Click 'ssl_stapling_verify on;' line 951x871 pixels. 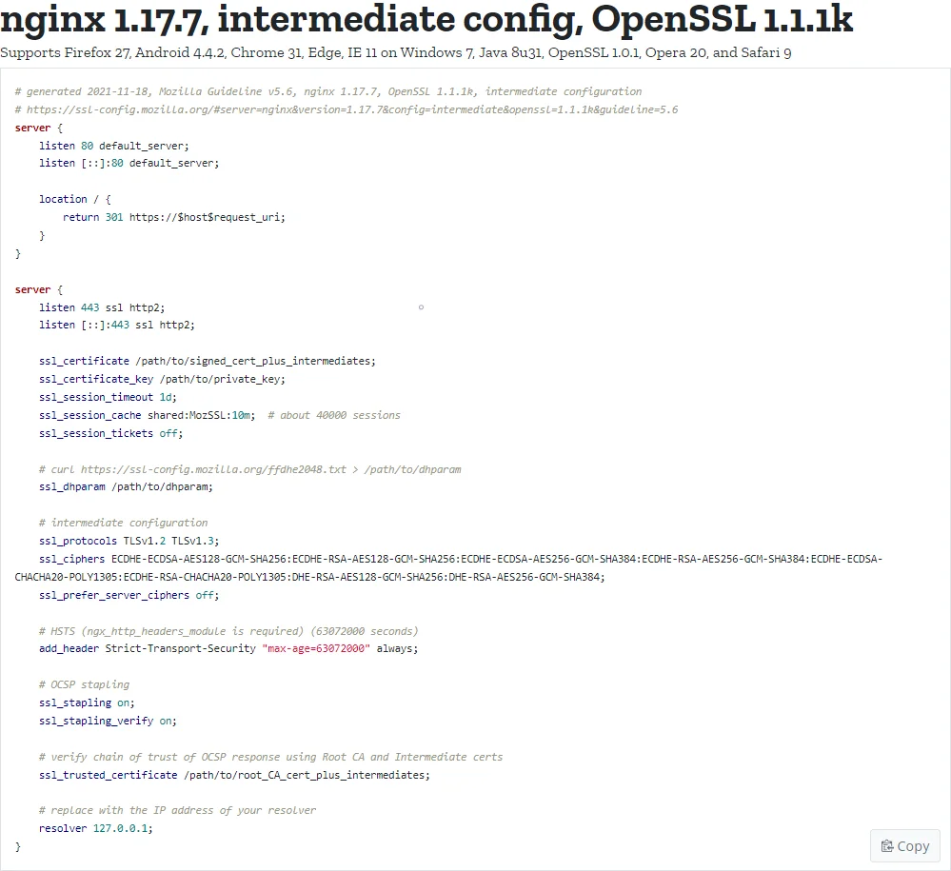(108, 722)
